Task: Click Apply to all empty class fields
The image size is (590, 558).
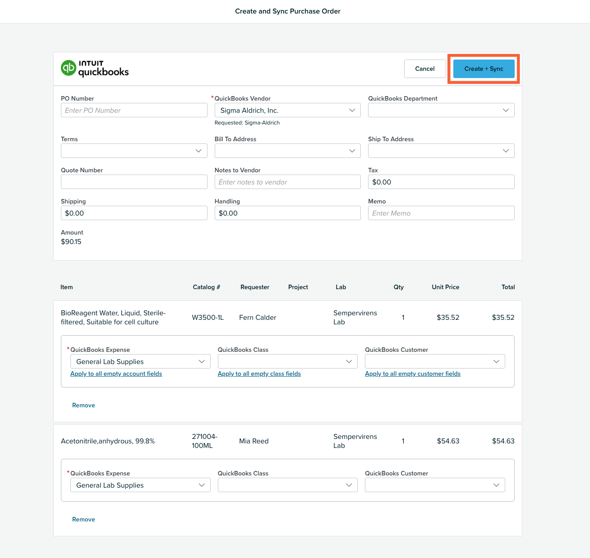Action: (259, 374)
